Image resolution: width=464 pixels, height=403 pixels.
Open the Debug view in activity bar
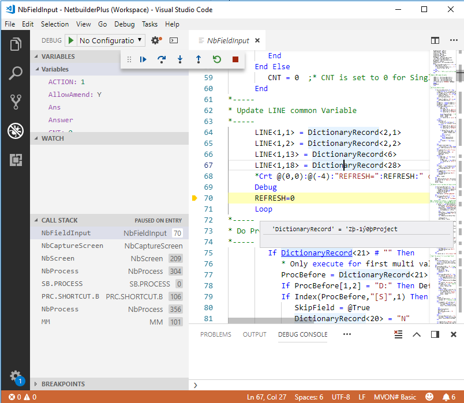coord(16,131)
